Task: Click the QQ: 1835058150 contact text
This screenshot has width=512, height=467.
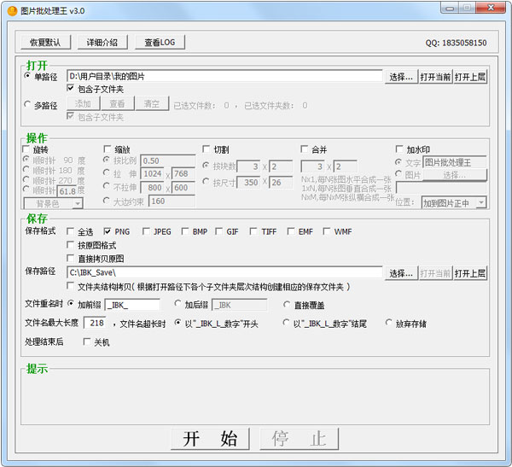Action: (x=456, y=43)
